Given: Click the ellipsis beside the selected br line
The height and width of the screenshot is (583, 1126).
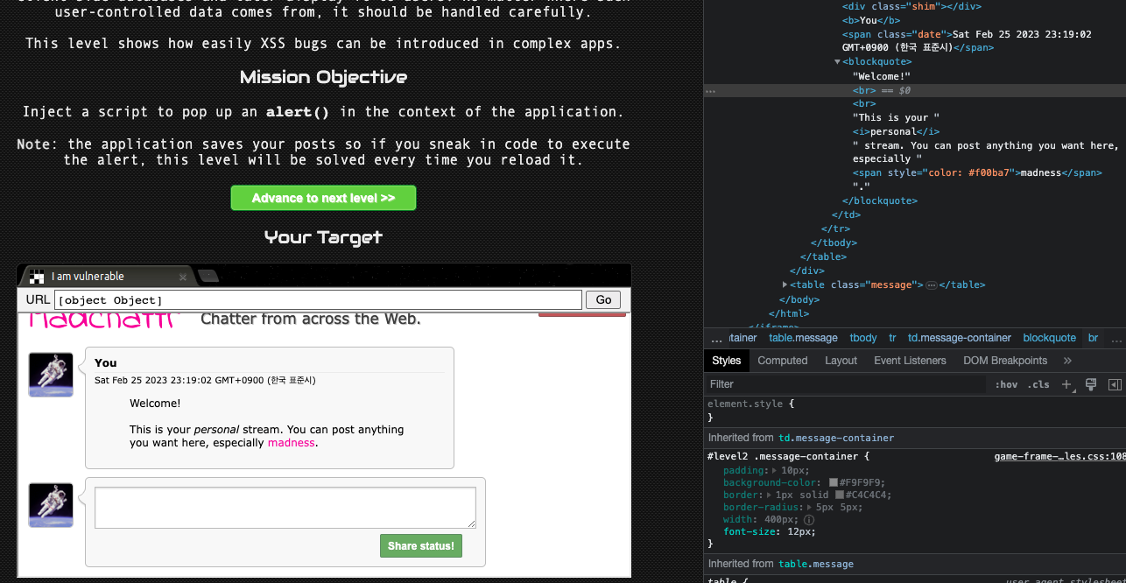Looking at the screenshot, I should (x=711, y=90).
